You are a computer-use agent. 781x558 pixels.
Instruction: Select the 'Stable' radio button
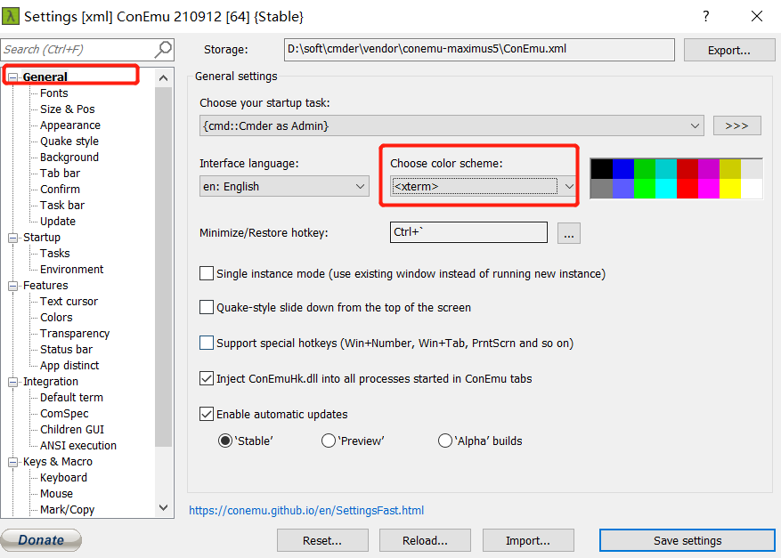tap(225, 441)
